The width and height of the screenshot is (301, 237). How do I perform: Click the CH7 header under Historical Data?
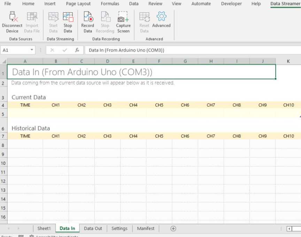tap(211, 136)
